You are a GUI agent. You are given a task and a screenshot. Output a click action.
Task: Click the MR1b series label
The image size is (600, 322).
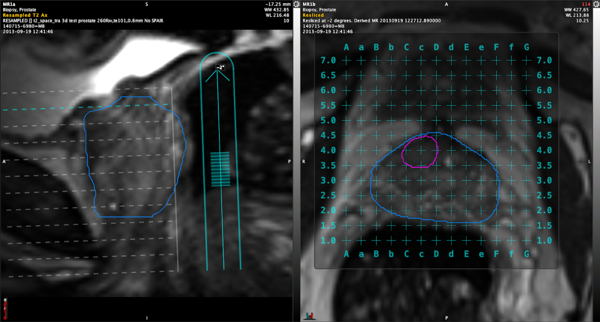tap(309, 4)
